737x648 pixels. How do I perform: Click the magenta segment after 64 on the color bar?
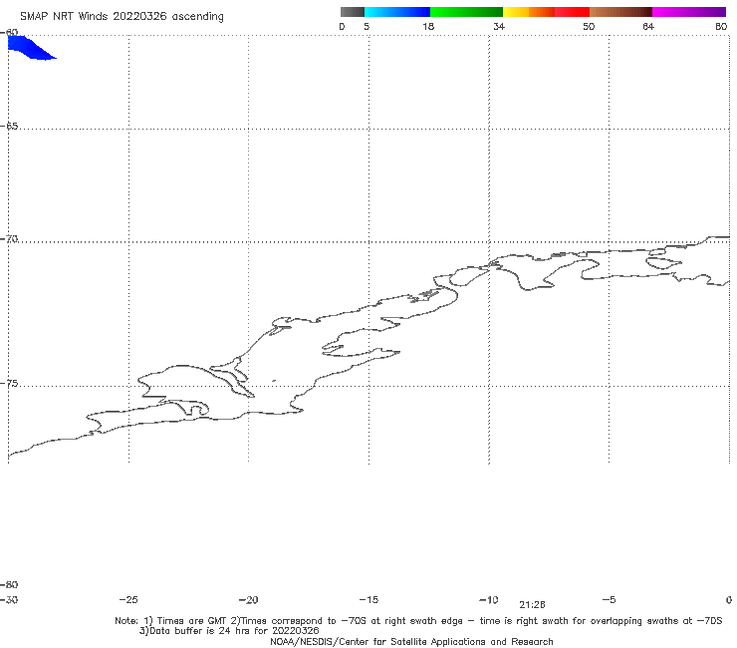[x=689, y=12]
